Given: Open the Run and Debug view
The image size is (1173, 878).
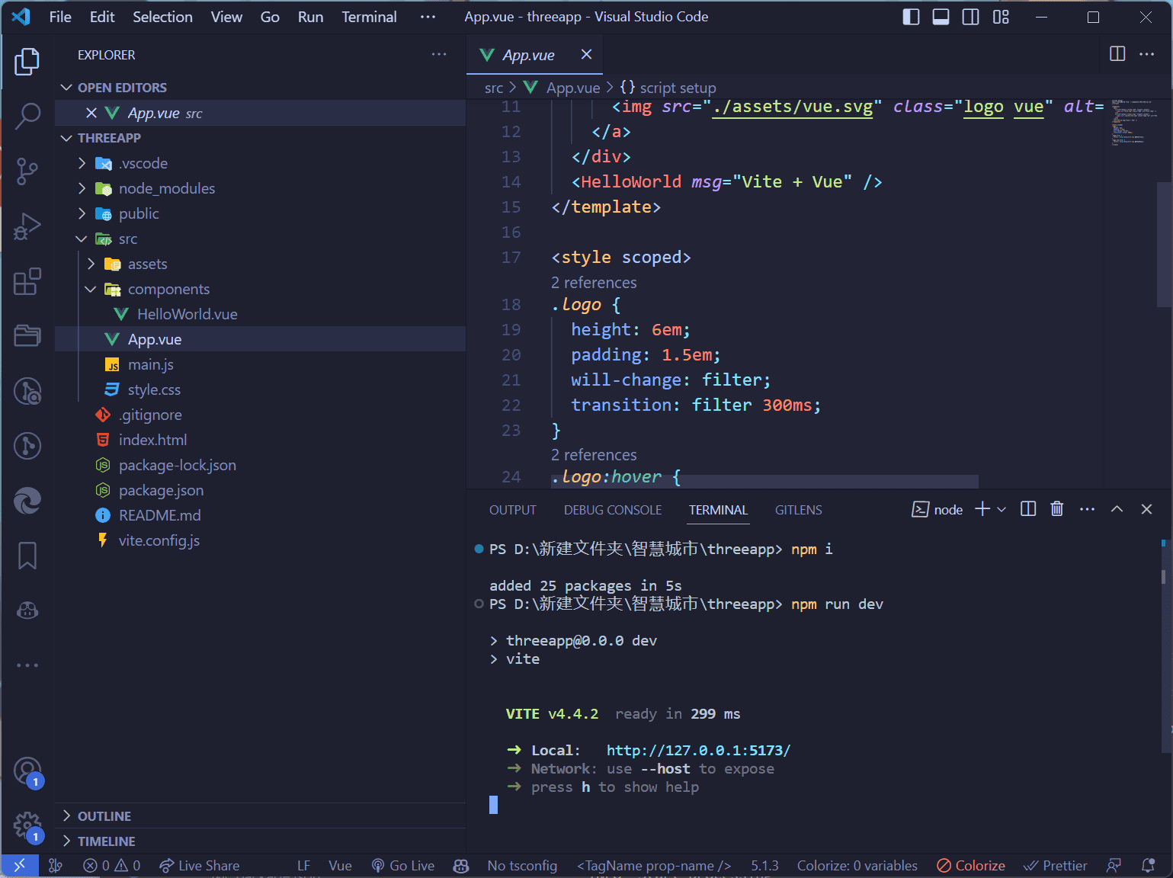Looking at the screenshot, I should 27,226.
